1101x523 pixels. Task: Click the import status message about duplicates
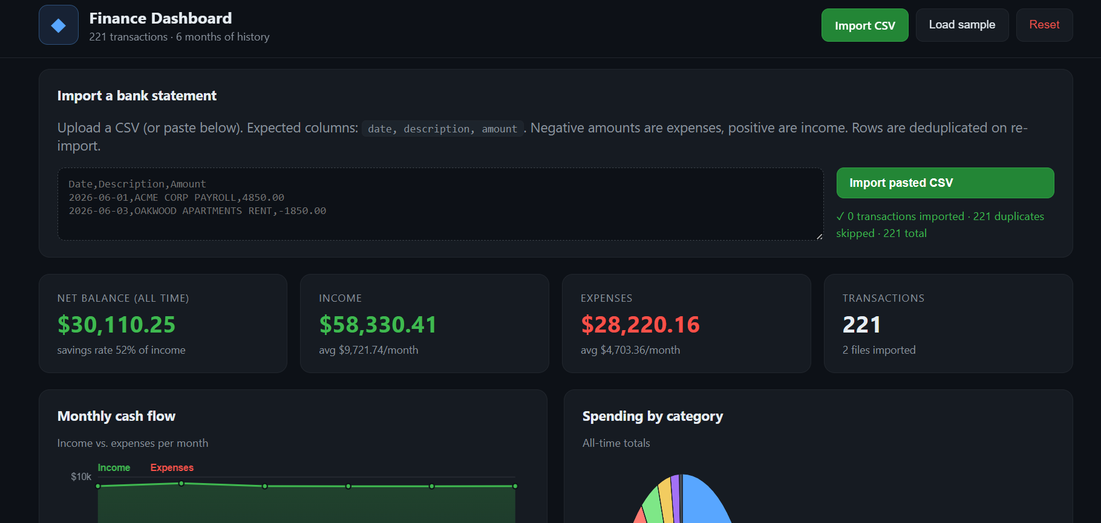click(x=940, y=225)
